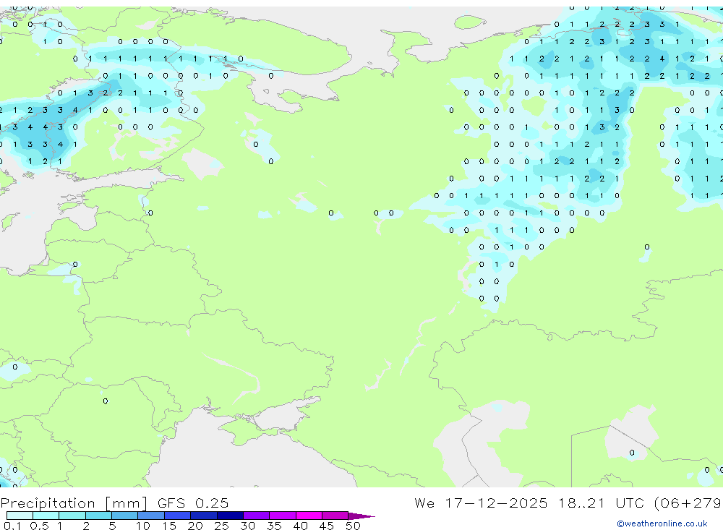Select the 0.5–1 mm legend color
This screenshot has width=723, height=530.
[46, 516]
